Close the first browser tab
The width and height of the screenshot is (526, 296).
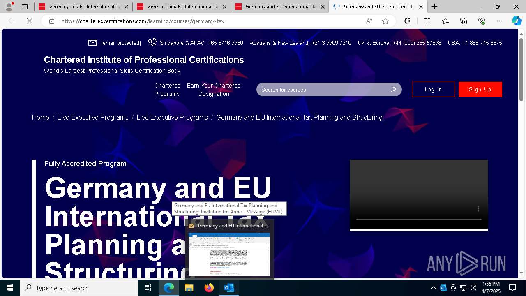click(x=126, y=7)
